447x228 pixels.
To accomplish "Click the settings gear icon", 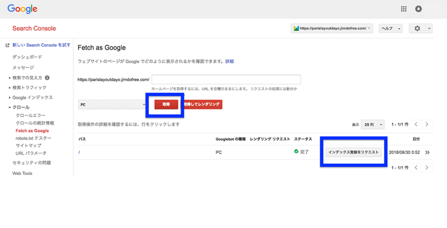I will pyautogui.click(x=417, y=28).
